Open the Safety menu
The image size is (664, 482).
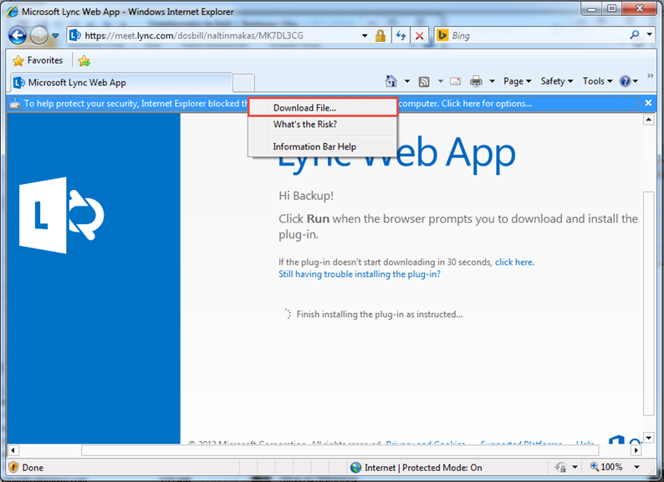click(556, 81)
